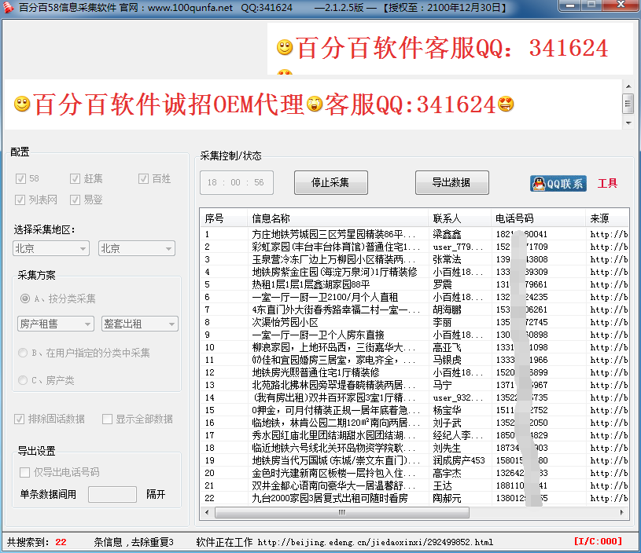Select row 玉泉营冷冻厂边上万柳园小区精装两
This screenshot has width=641, height=553.
pyautogui.click(x=414, y=259)
